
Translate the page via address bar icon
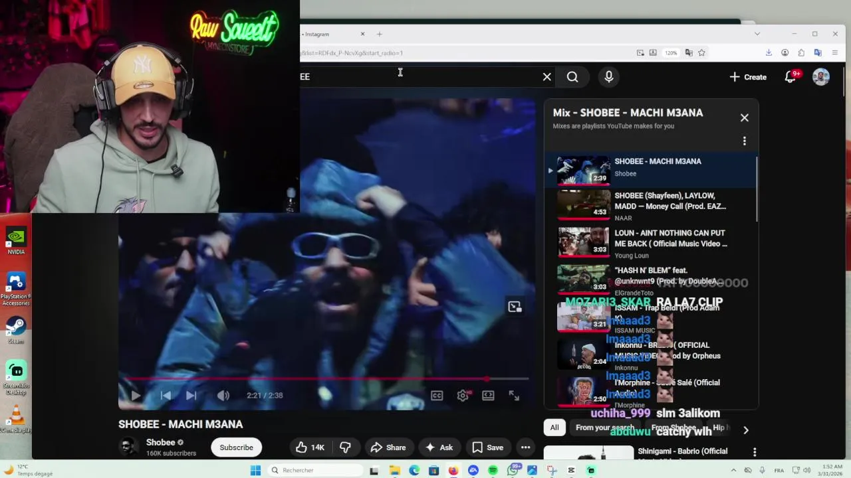pyautogui.click(x=689, y=53)
